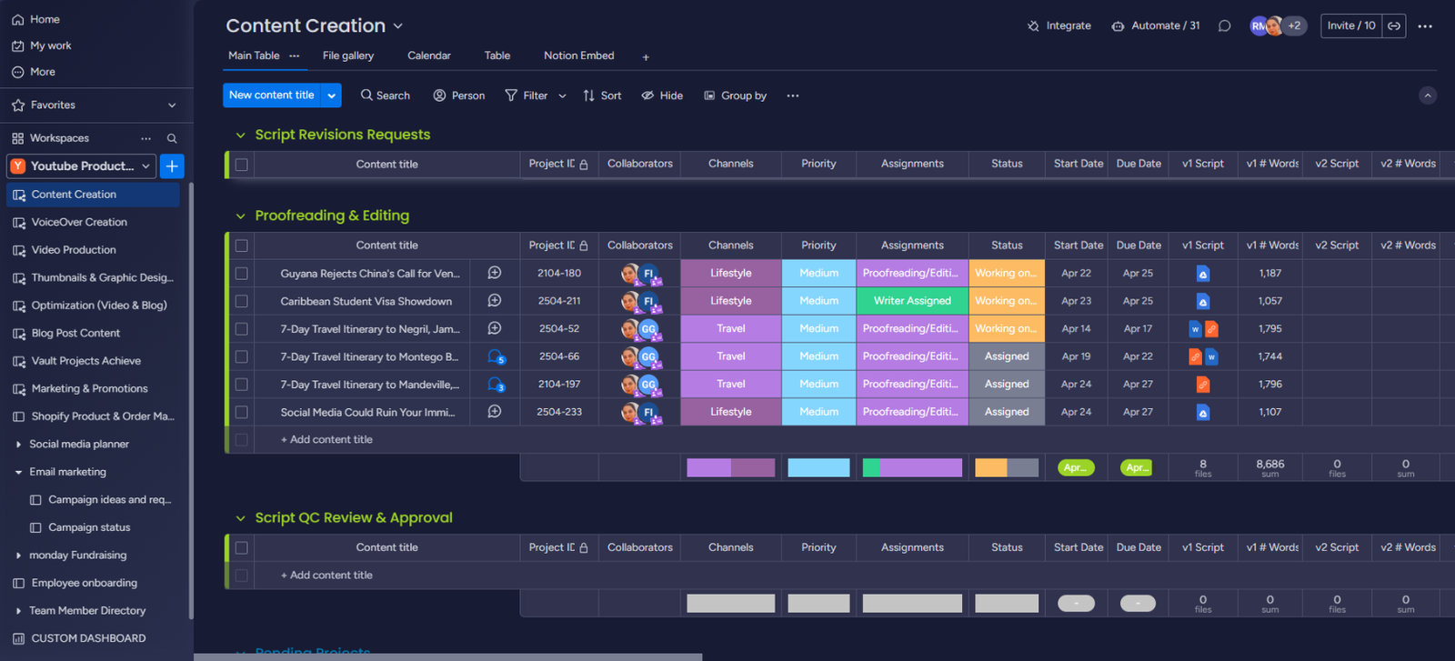1455x661 pixels.
Task: Open the Integrate apps icon
Action: click(1033, 26)
